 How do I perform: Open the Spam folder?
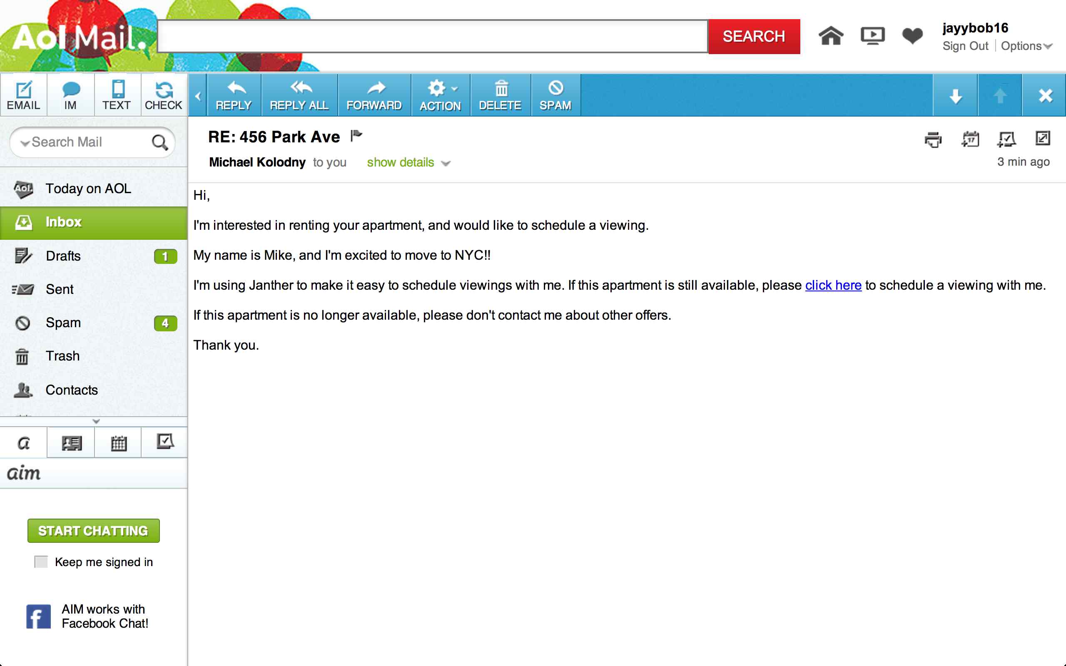coord(63,323)
